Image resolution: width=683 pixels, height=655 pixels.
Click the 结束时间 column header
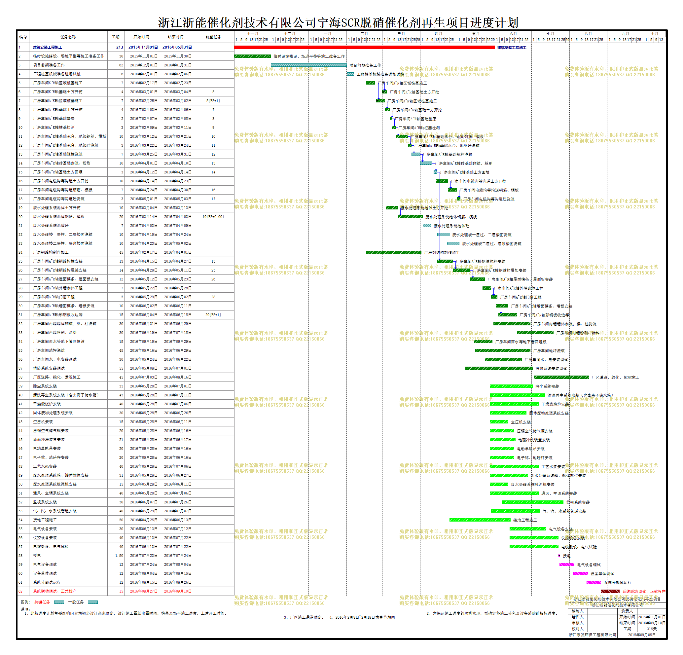[x=176, y=37]
